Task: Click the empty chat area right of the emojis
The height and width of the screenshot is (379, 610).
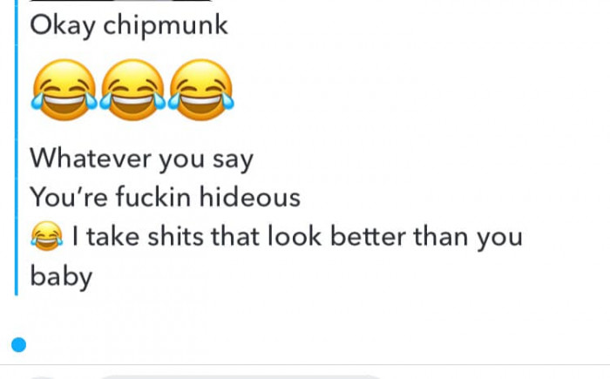Action: pyautogui.click(x=420, y=90)
